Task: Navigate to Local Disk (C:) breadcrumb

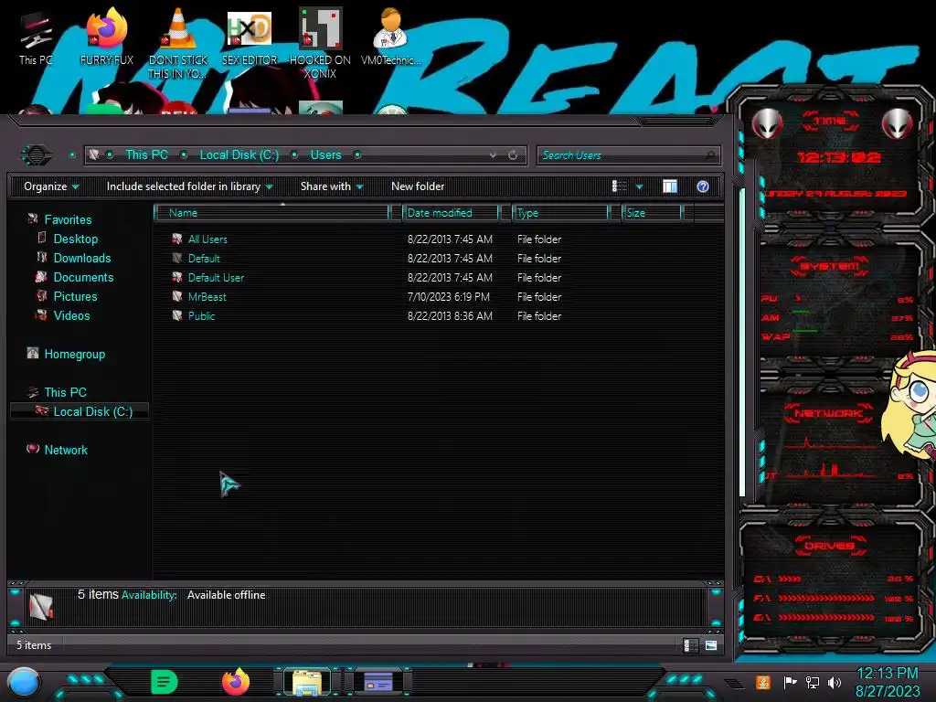Action: click(239, 155)
